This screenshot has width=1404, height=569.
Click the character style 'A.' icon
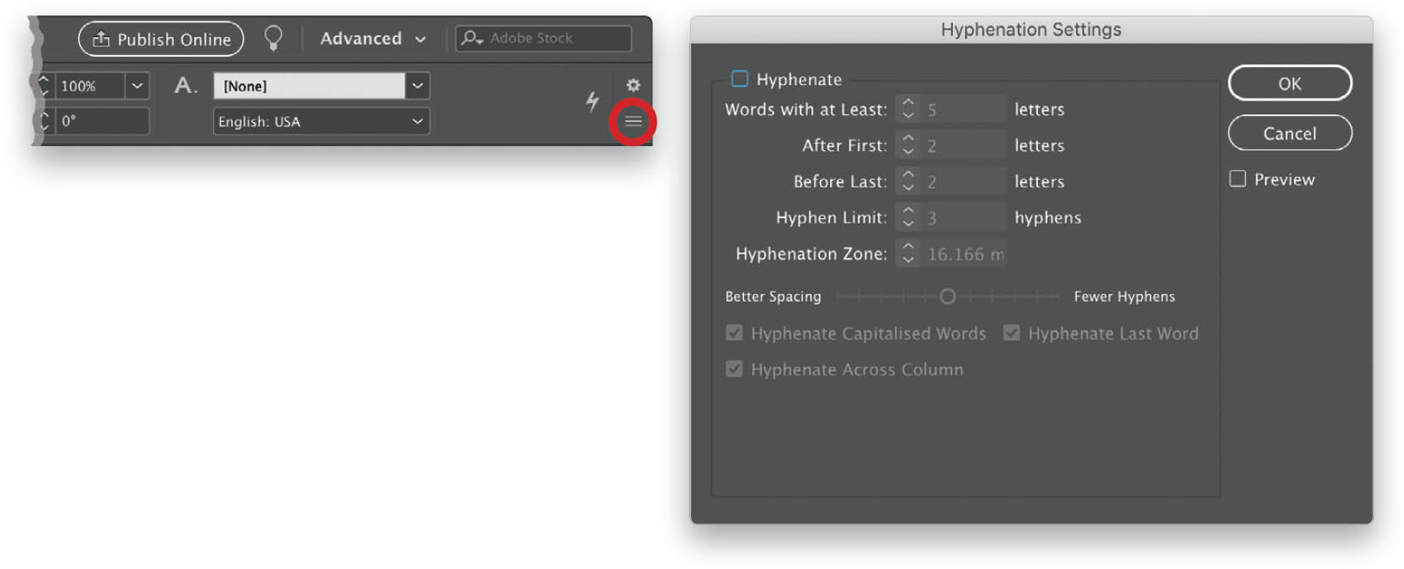[x=186, y=85]
